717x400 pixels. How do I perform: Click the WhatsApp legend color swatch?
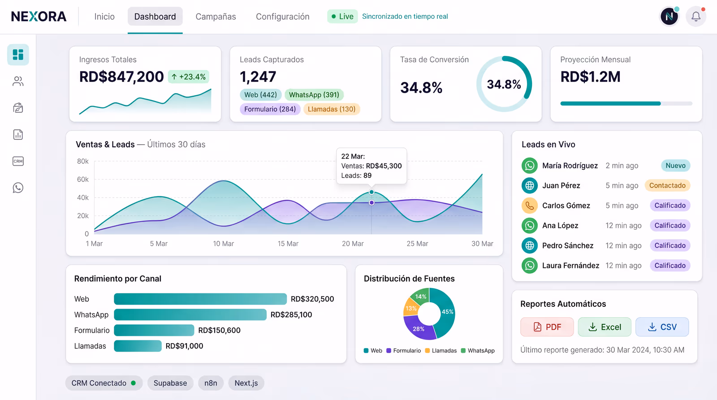tap(463, 351)
